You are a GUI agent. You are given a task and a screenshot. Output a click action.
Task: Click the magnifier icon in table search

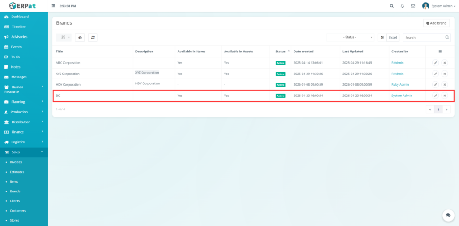pyautogui.click(x=447, y=38)
